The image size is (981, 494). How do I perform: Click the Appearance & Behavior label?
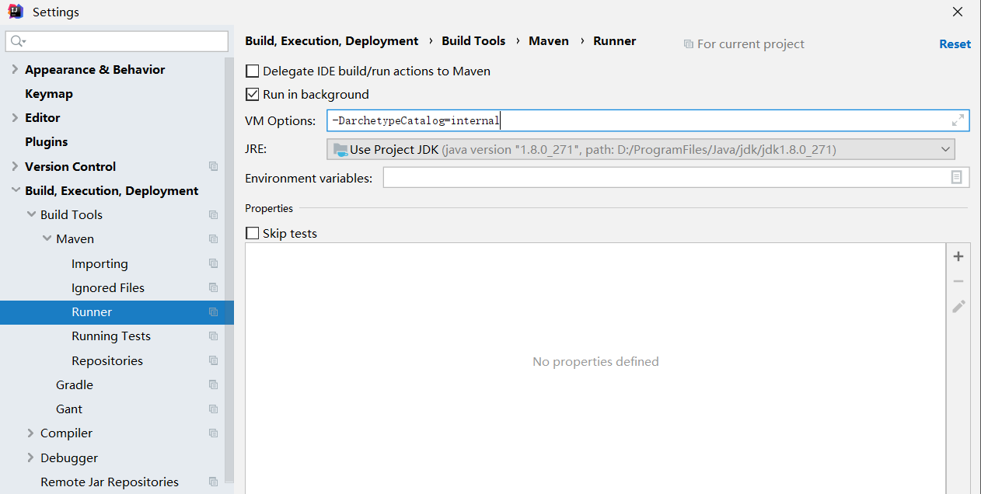pyautogui.click(x=95, y=69)
